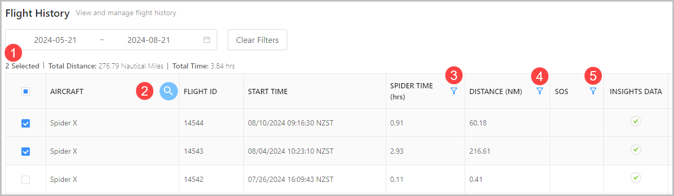Screen dimensions: 674x196
Task: Toggle the select-all checkbox in header
Action: pos(26,91)
